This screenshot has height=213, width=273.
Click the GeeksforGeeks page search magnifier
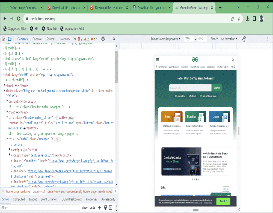(233, 60)
